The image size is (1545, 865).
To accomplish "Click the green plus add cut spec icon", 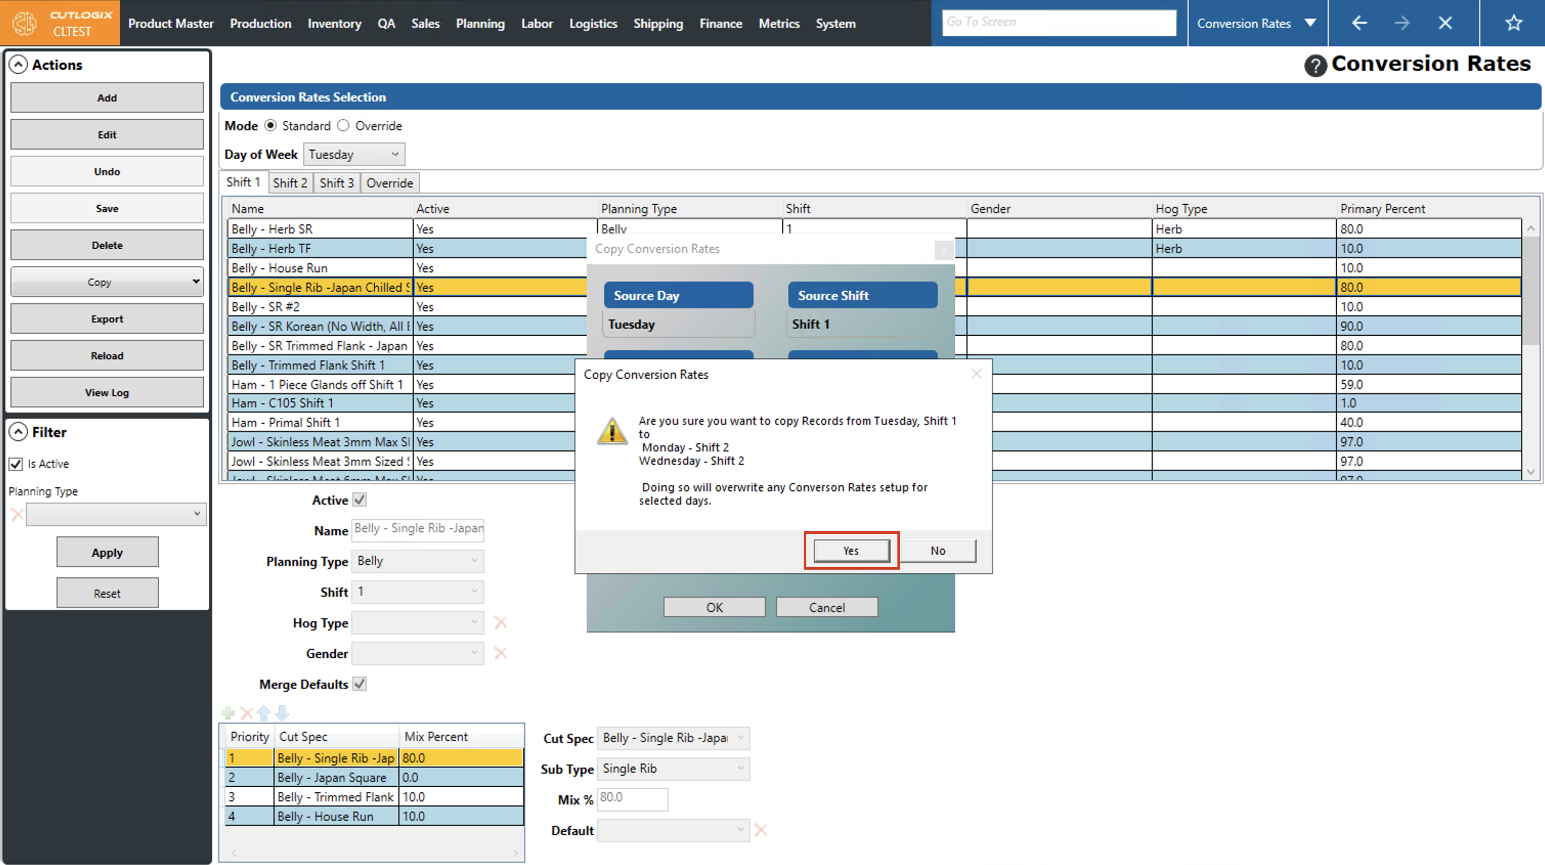I will pyautogui.click(x=228, y=712).
